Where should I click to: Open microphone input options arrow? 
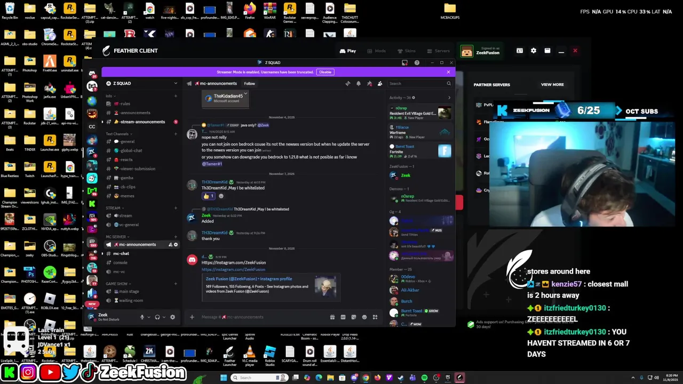click(x=148, y=317)
